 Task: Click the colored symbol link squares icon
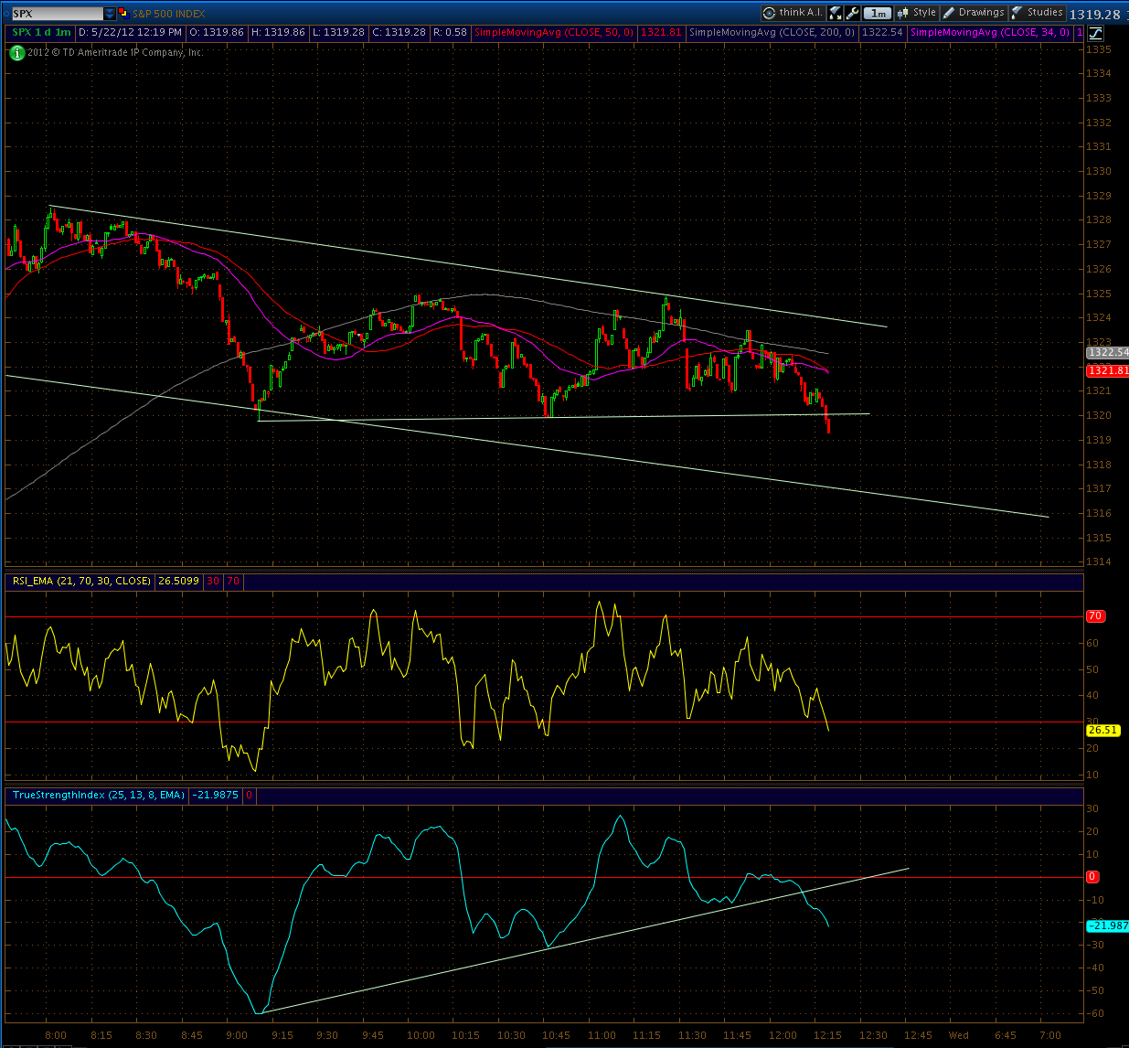(x=123, y=14)
